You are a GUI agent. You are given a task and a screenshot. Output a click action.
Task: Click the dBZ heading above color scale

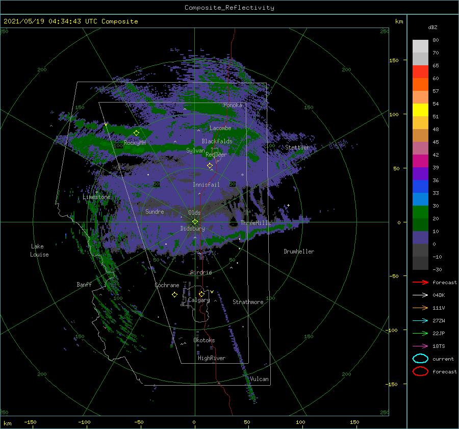point(432,27)
